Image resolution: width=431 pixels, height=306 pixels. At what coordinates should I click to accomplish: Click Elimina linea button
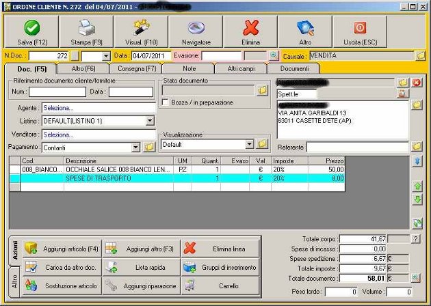pyautogui.click(x=220, y=249)
